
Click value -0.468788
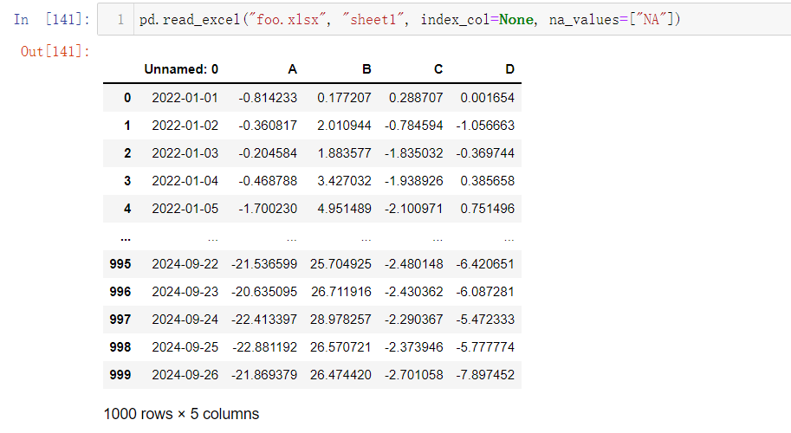pos(268,181)
